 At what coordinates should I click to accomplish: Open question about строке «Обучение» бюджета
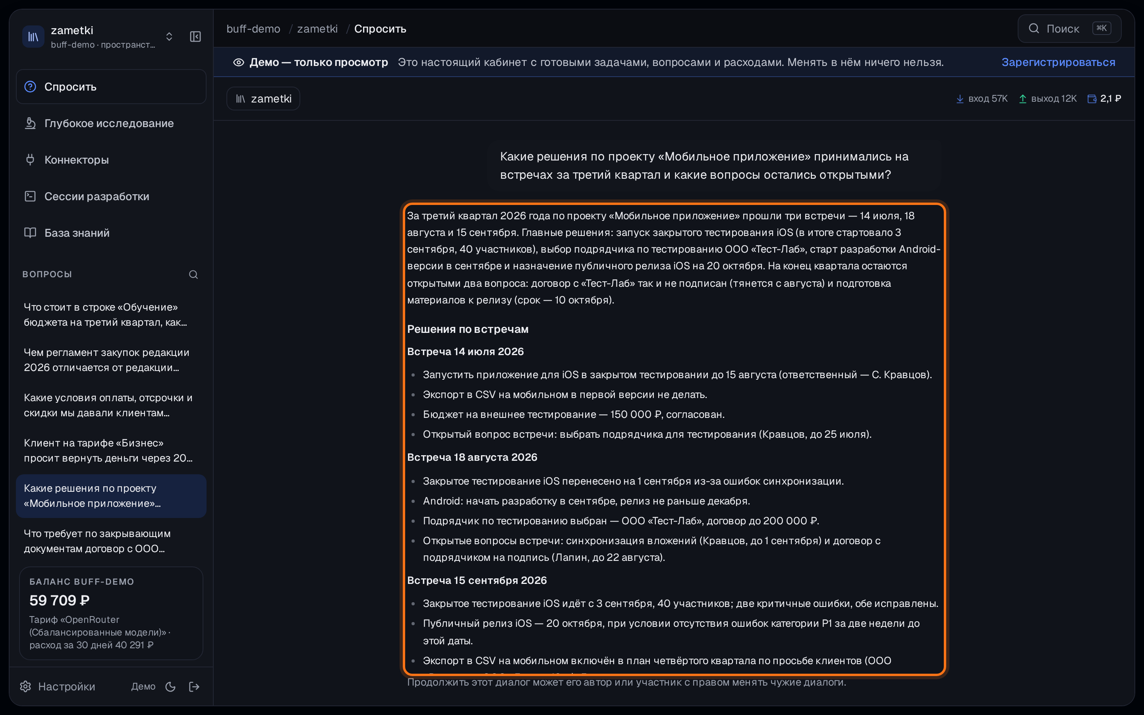coord(111,315)
